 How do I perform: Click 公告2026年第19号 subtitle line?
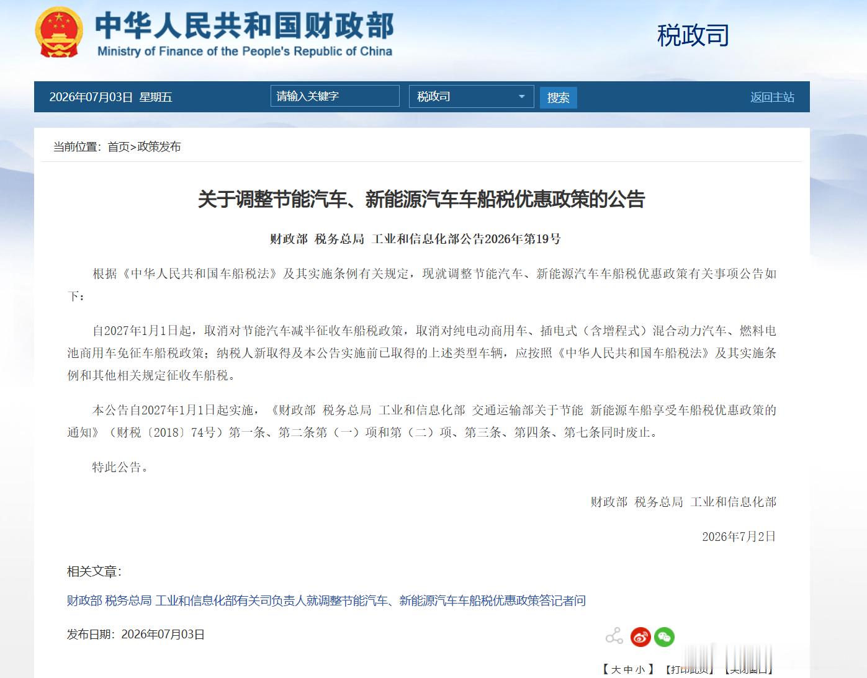click(x=415, y=239)
